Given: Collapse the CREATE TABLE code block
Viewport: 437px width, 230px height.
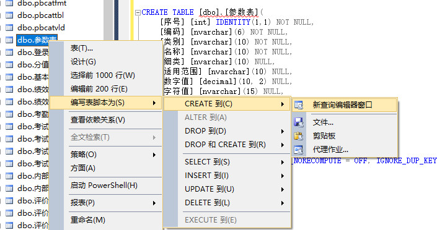Looking at the screenshot, I should pyautogui.click(x=138, y=12).
